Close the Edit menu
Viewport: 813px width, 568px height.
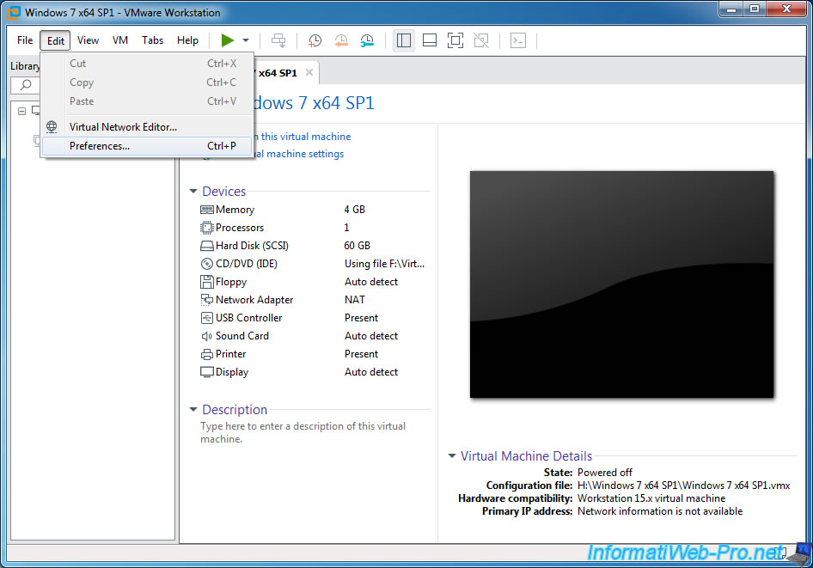pyautogui.click(x=56, y=40)
